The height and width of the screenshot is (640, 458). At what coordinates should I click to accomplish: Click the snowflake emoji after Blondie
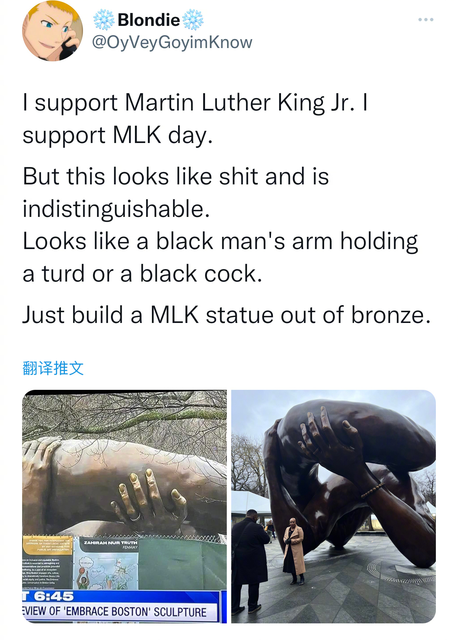click(x=193, y=20)
